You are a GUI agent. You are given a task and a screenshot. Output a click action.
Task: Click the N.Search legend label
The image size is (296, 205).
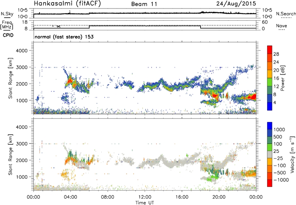pos(286,14)
